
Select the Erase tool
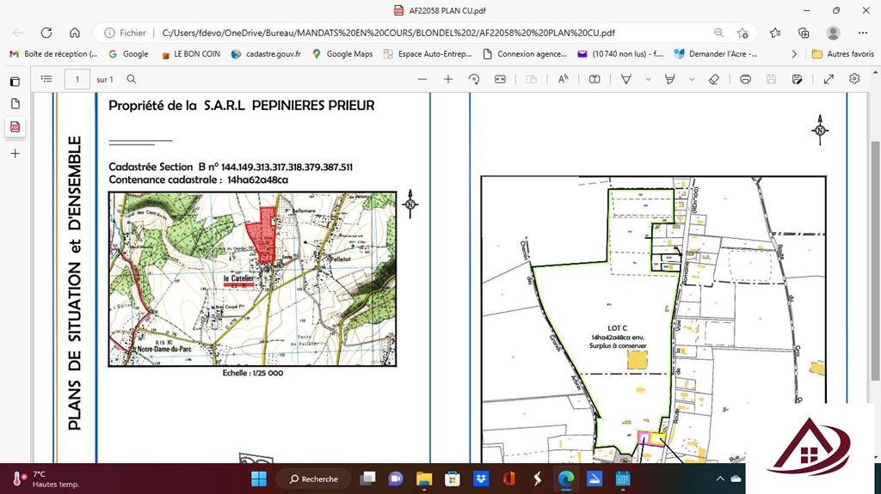pos(713,79)
